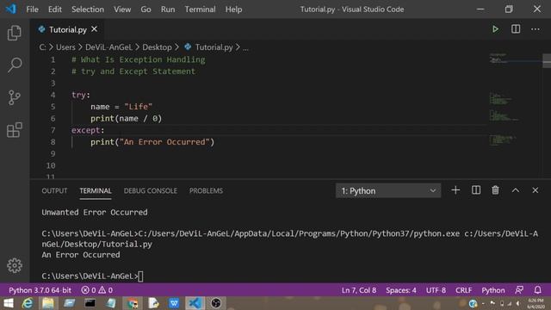
Task: Open the Edit menu
Action: click(x=55, y=9)
